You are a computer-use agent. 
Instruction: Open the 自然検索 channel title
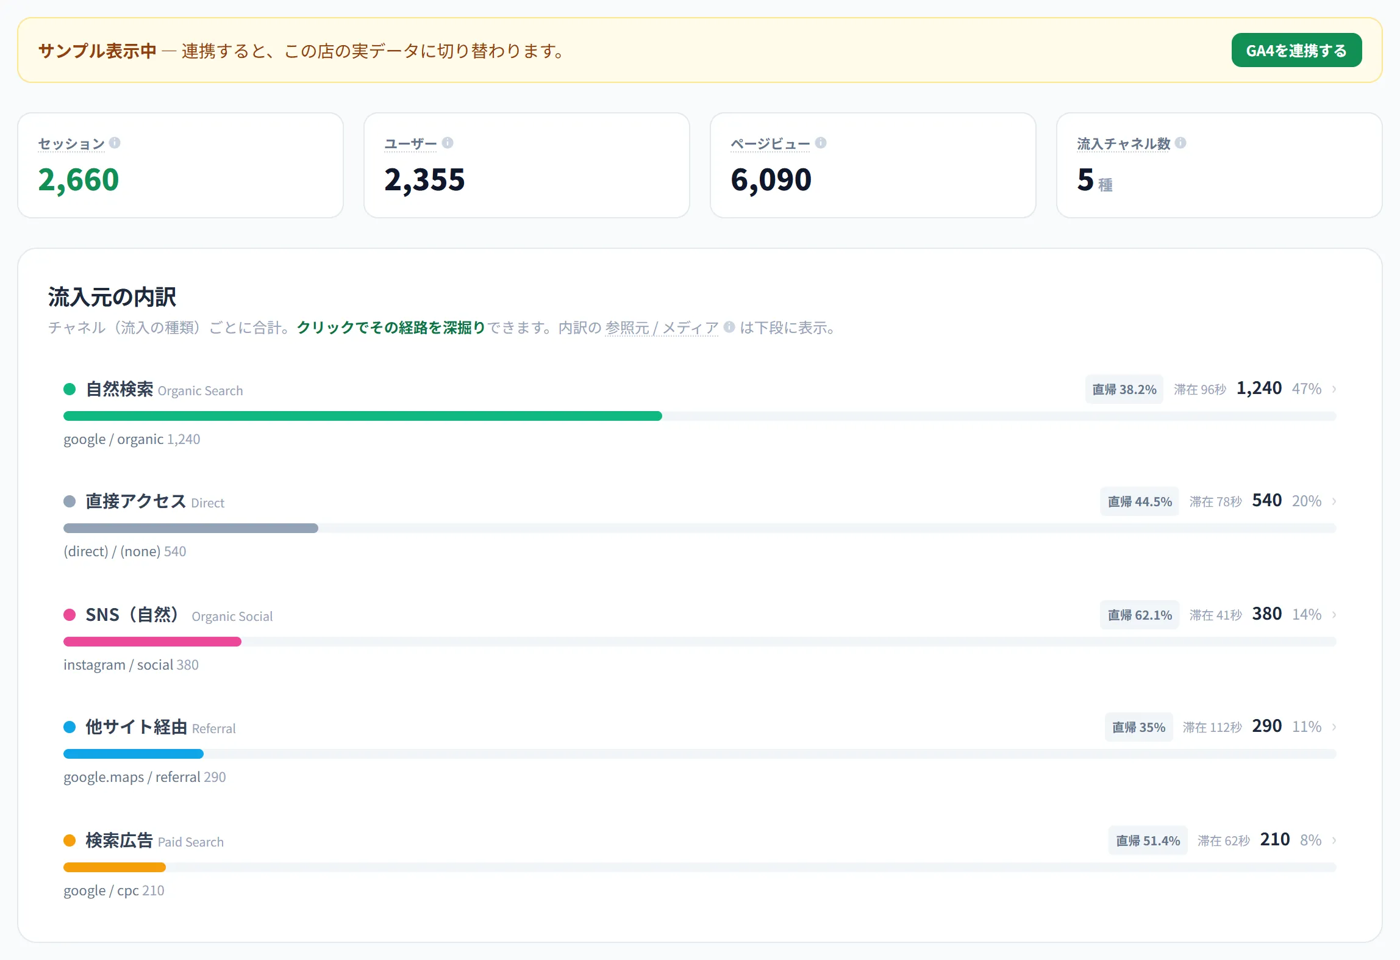pyautogui.click(x=120, y=389)
